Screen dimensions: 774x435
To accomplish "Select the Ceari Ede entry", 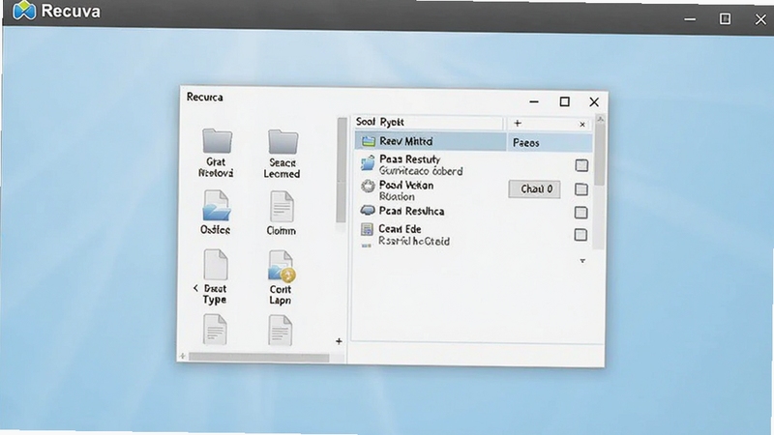I will coord(414,235).
